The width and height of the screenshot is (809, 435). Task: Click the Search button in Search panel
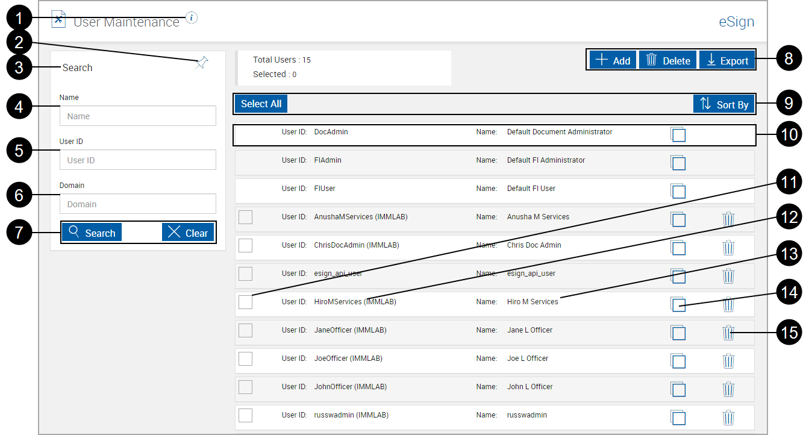(92, 233)
